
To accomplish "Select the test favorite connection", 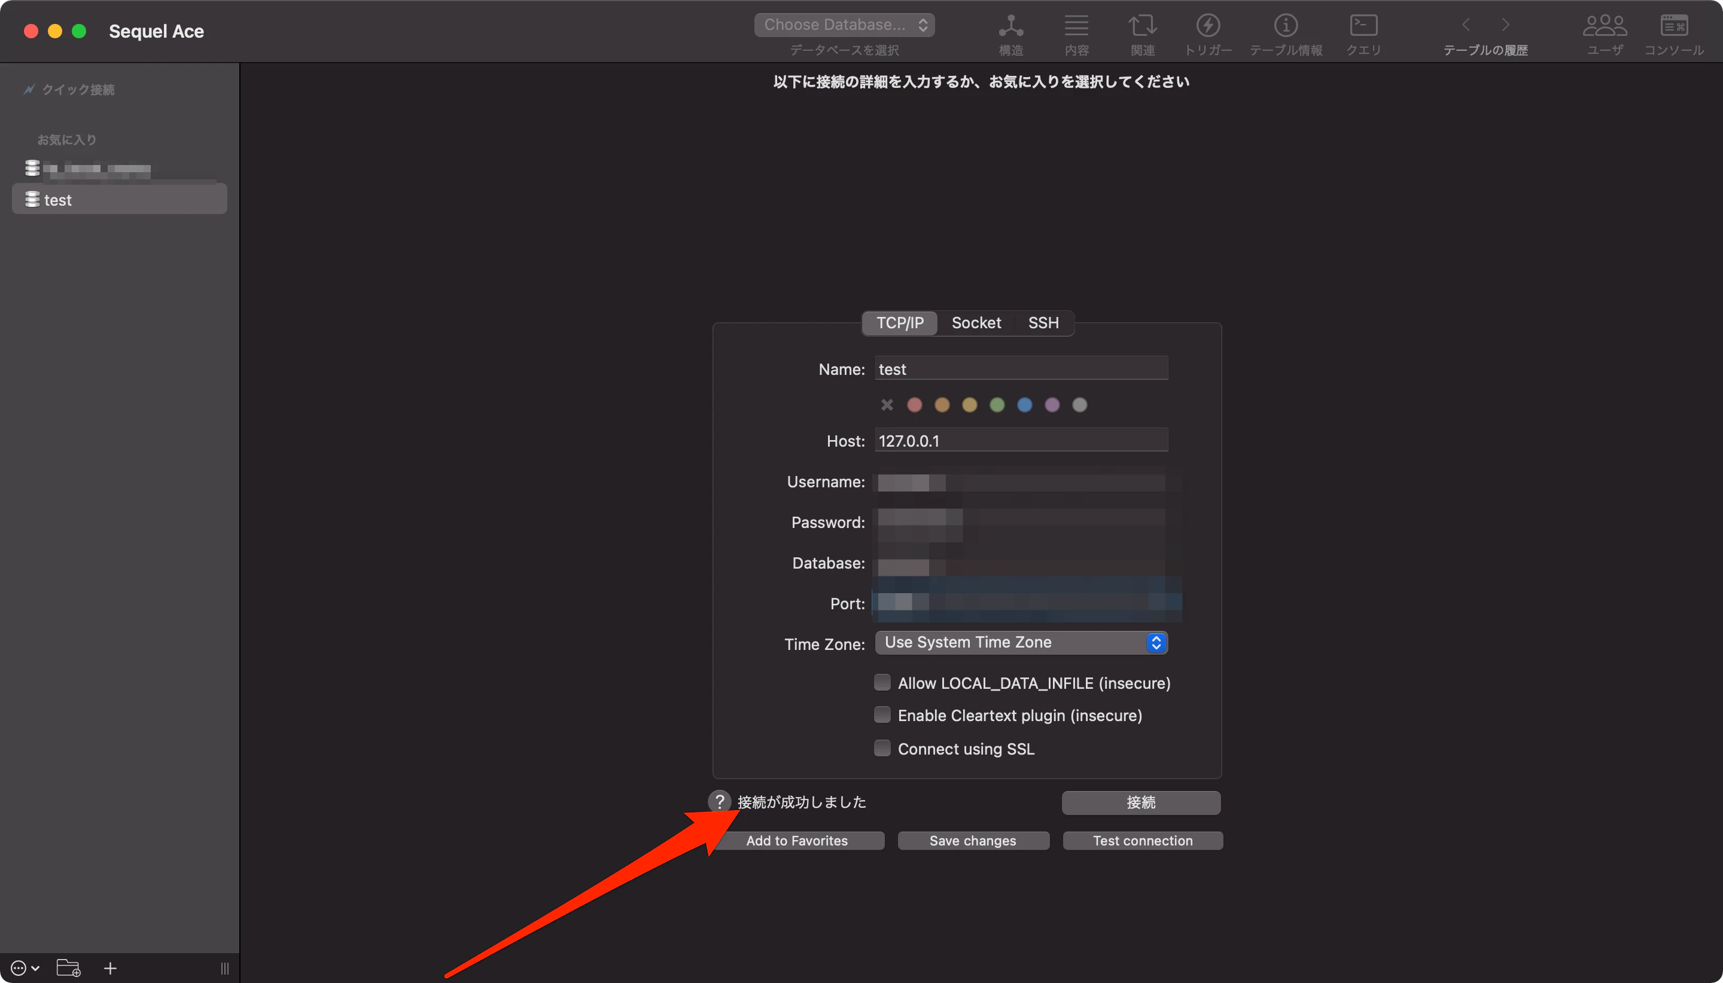I will click(x=120, y=199).
